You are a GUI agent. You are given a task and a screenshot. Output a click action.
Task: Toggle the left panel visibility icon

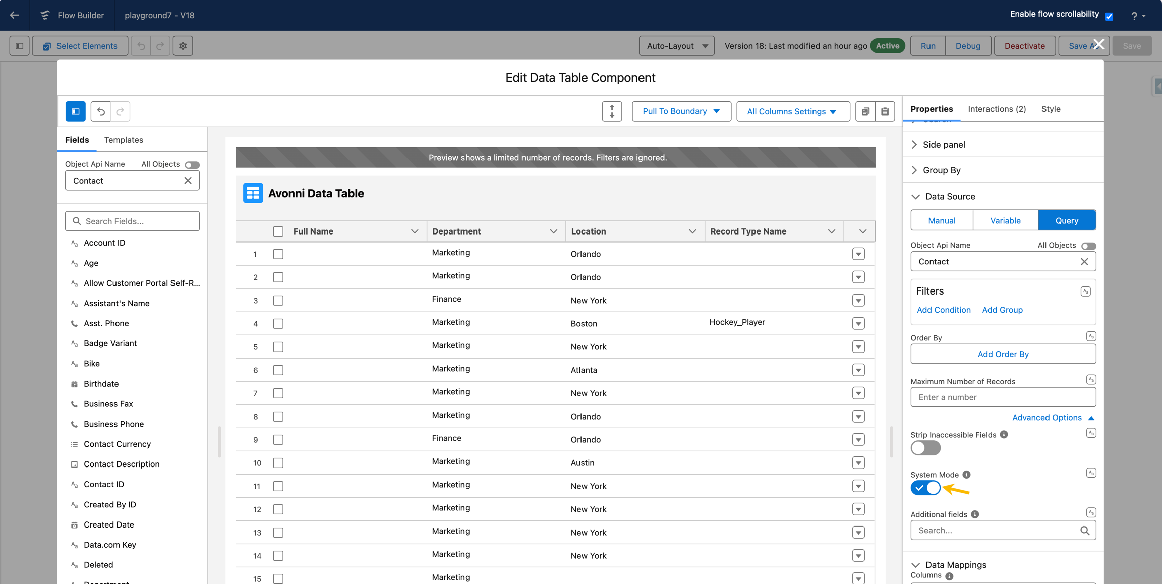point(76,111)
